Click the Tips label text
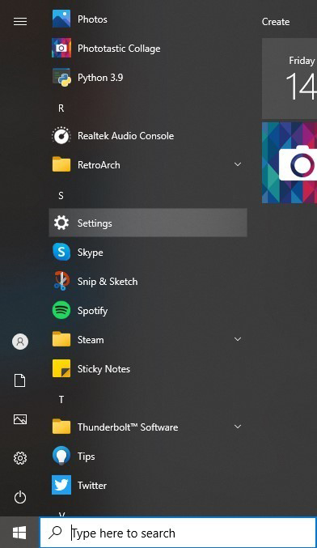The height and width of the screenshot is (548, 317). coord(87,457)
